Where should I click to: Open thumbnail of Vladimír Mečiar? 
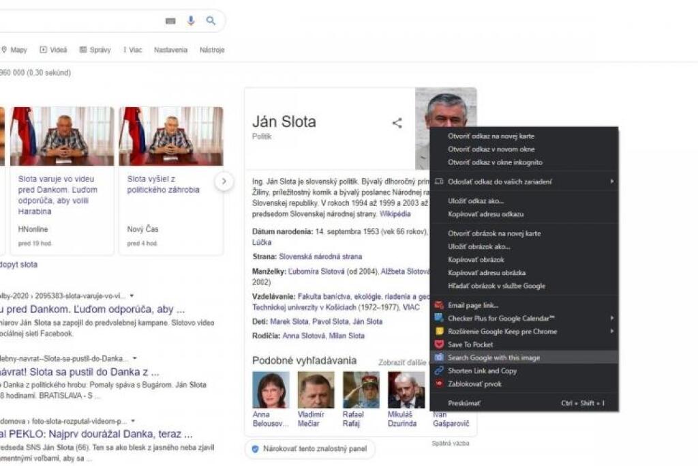coord(316,390)
